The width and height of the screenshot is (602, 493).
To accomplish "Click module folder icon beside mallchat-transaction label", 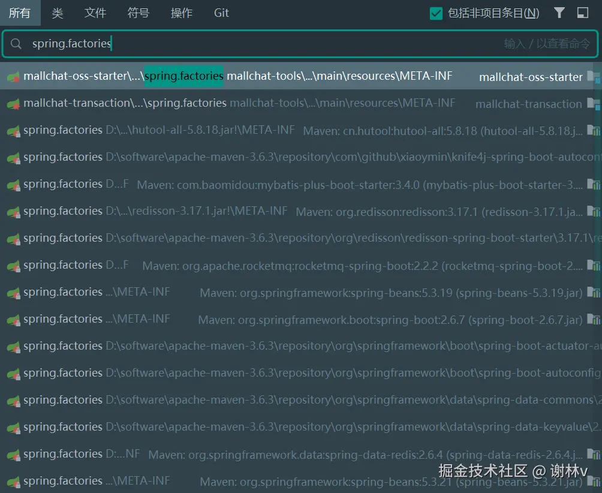I will pos(593,103).
